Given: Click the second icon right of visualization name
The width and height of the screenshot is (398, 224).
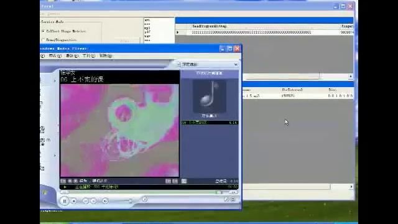Looking at the screenshot, I should (175, 181).
